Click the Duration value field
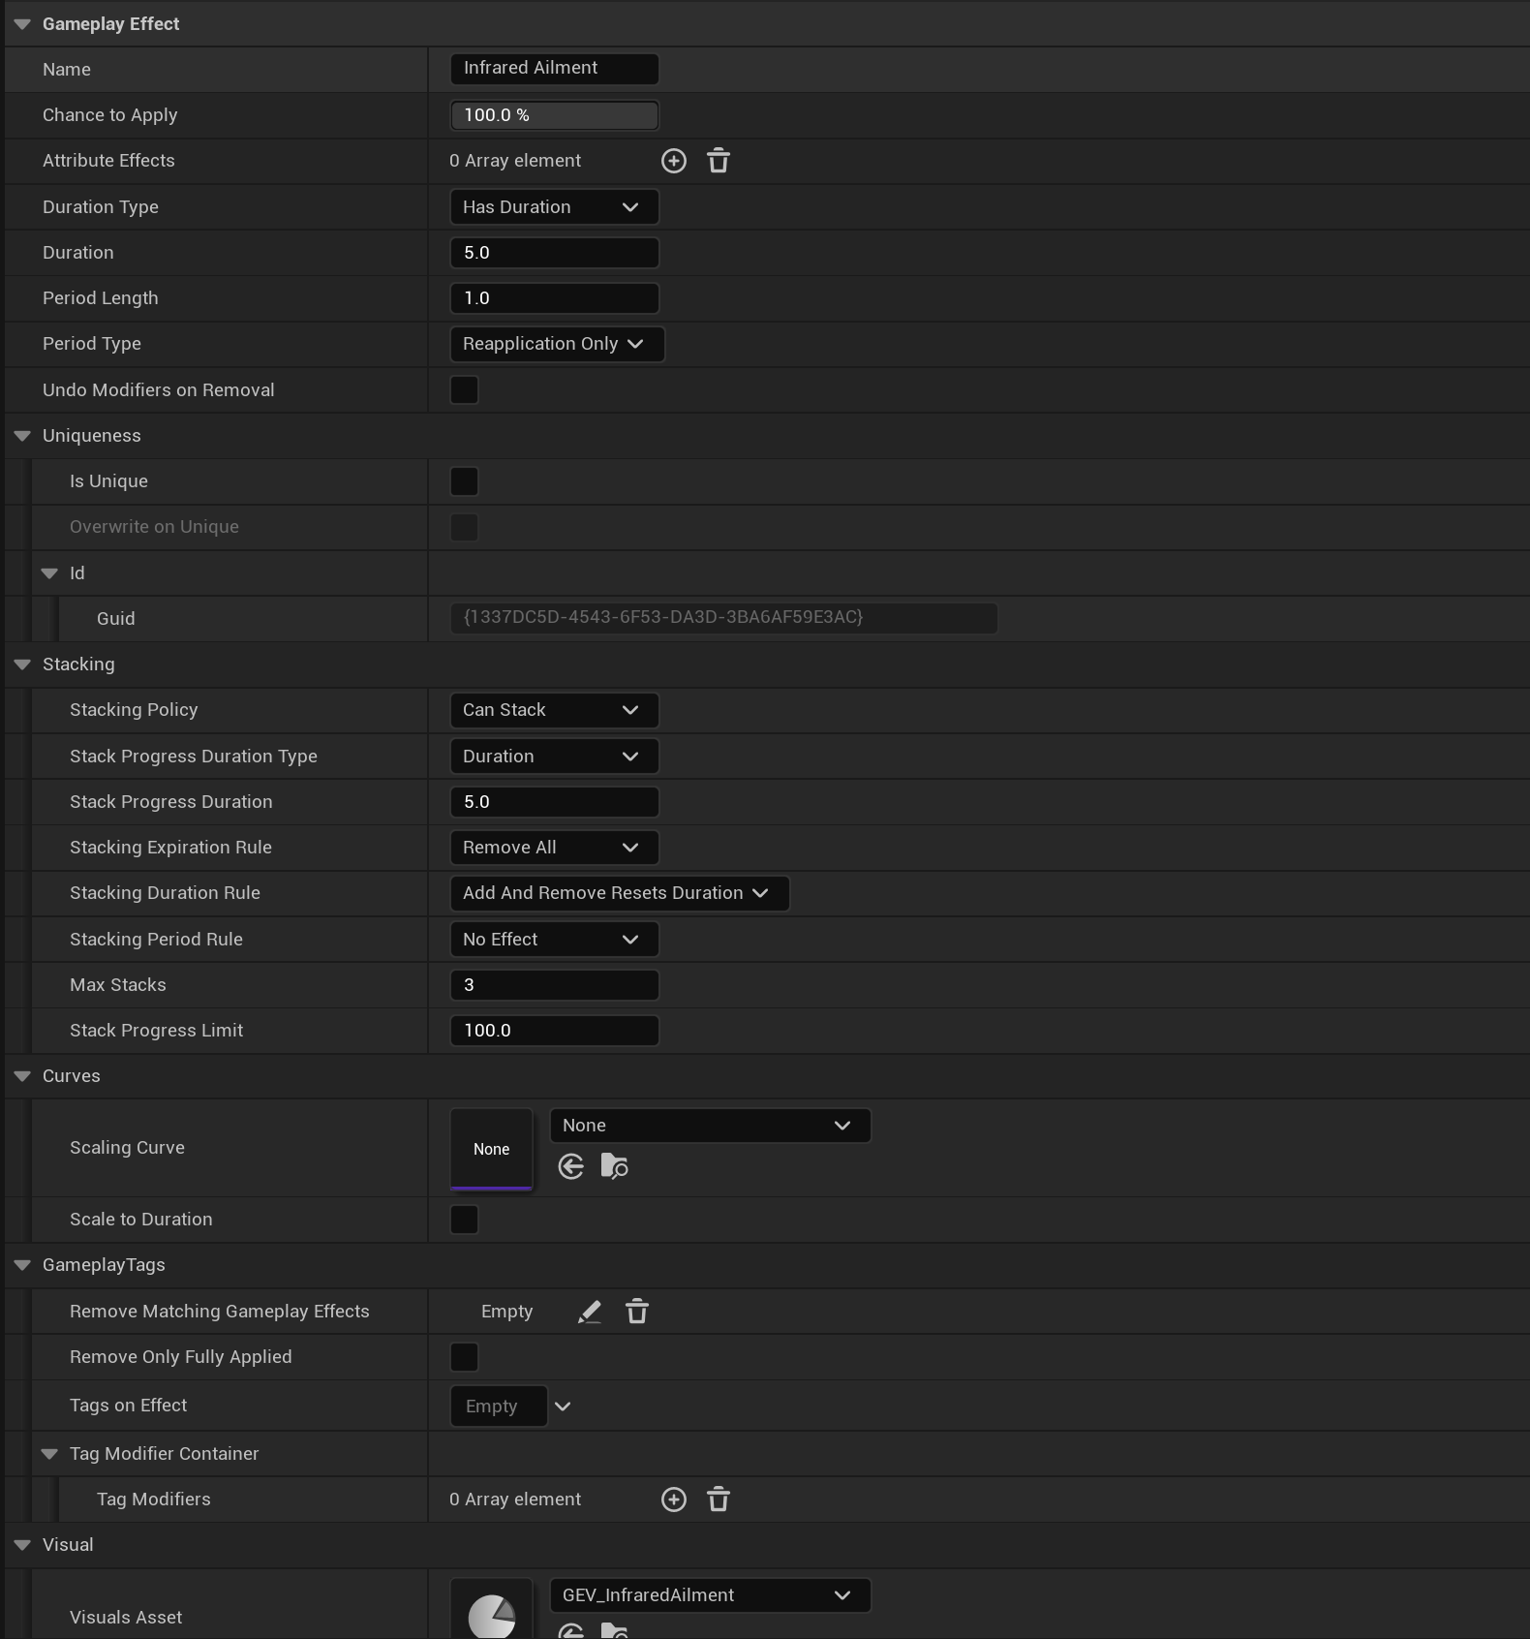Image resolution: width=1530 pixels, height=1639 pixels. (x=555, y=253)
